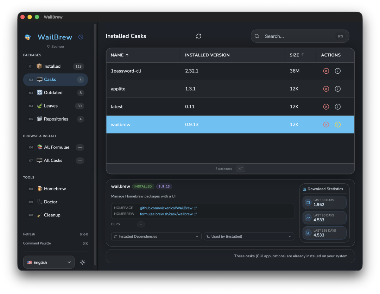Viewport: 380px width, 294px height.
Task: Click the 36M size cell
Action: coord(294,71)
